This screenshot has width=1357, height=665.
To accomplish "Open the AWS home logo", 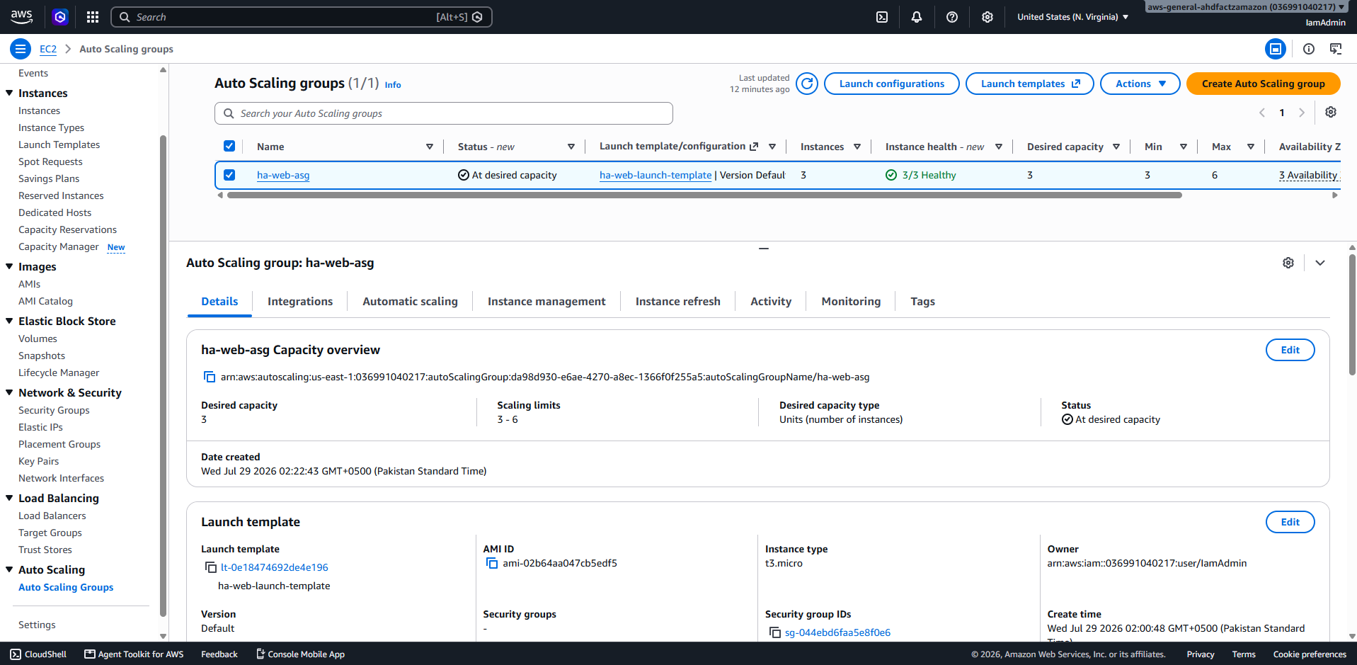I will (22, 16).
